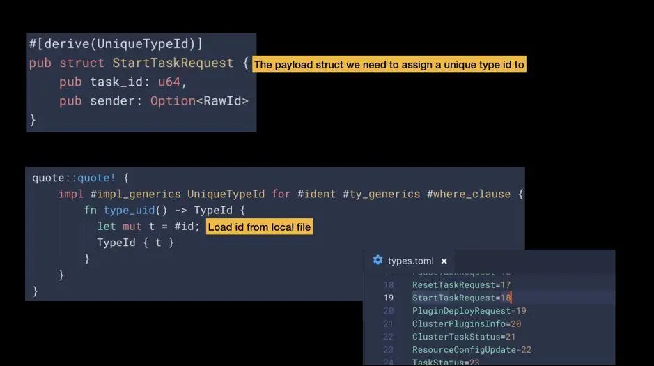Place cursor on ResetTaskRequest=17 line
The image size is (654, 366).
461,285
